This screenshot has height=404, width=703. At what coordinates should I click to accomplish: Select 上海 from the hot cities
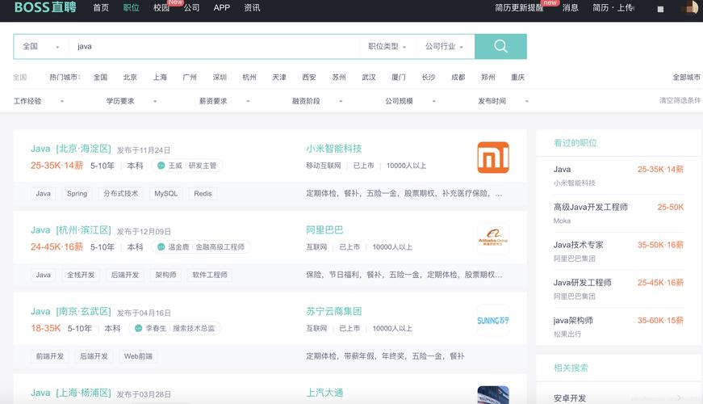click(x=160, y=78)
